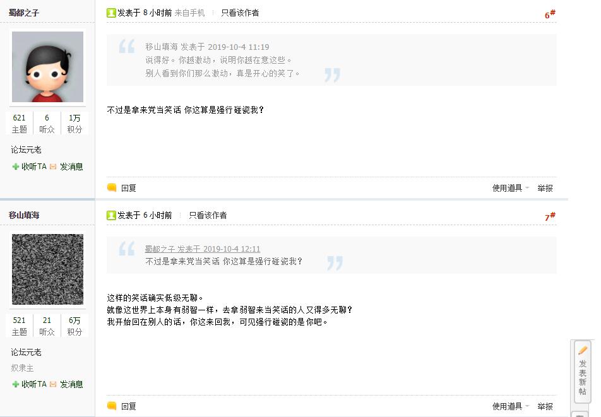The width and height of the screenshot is (601, 417).
Task: Click the envelope message icon under 移山填海
Action: coord(53,384)
